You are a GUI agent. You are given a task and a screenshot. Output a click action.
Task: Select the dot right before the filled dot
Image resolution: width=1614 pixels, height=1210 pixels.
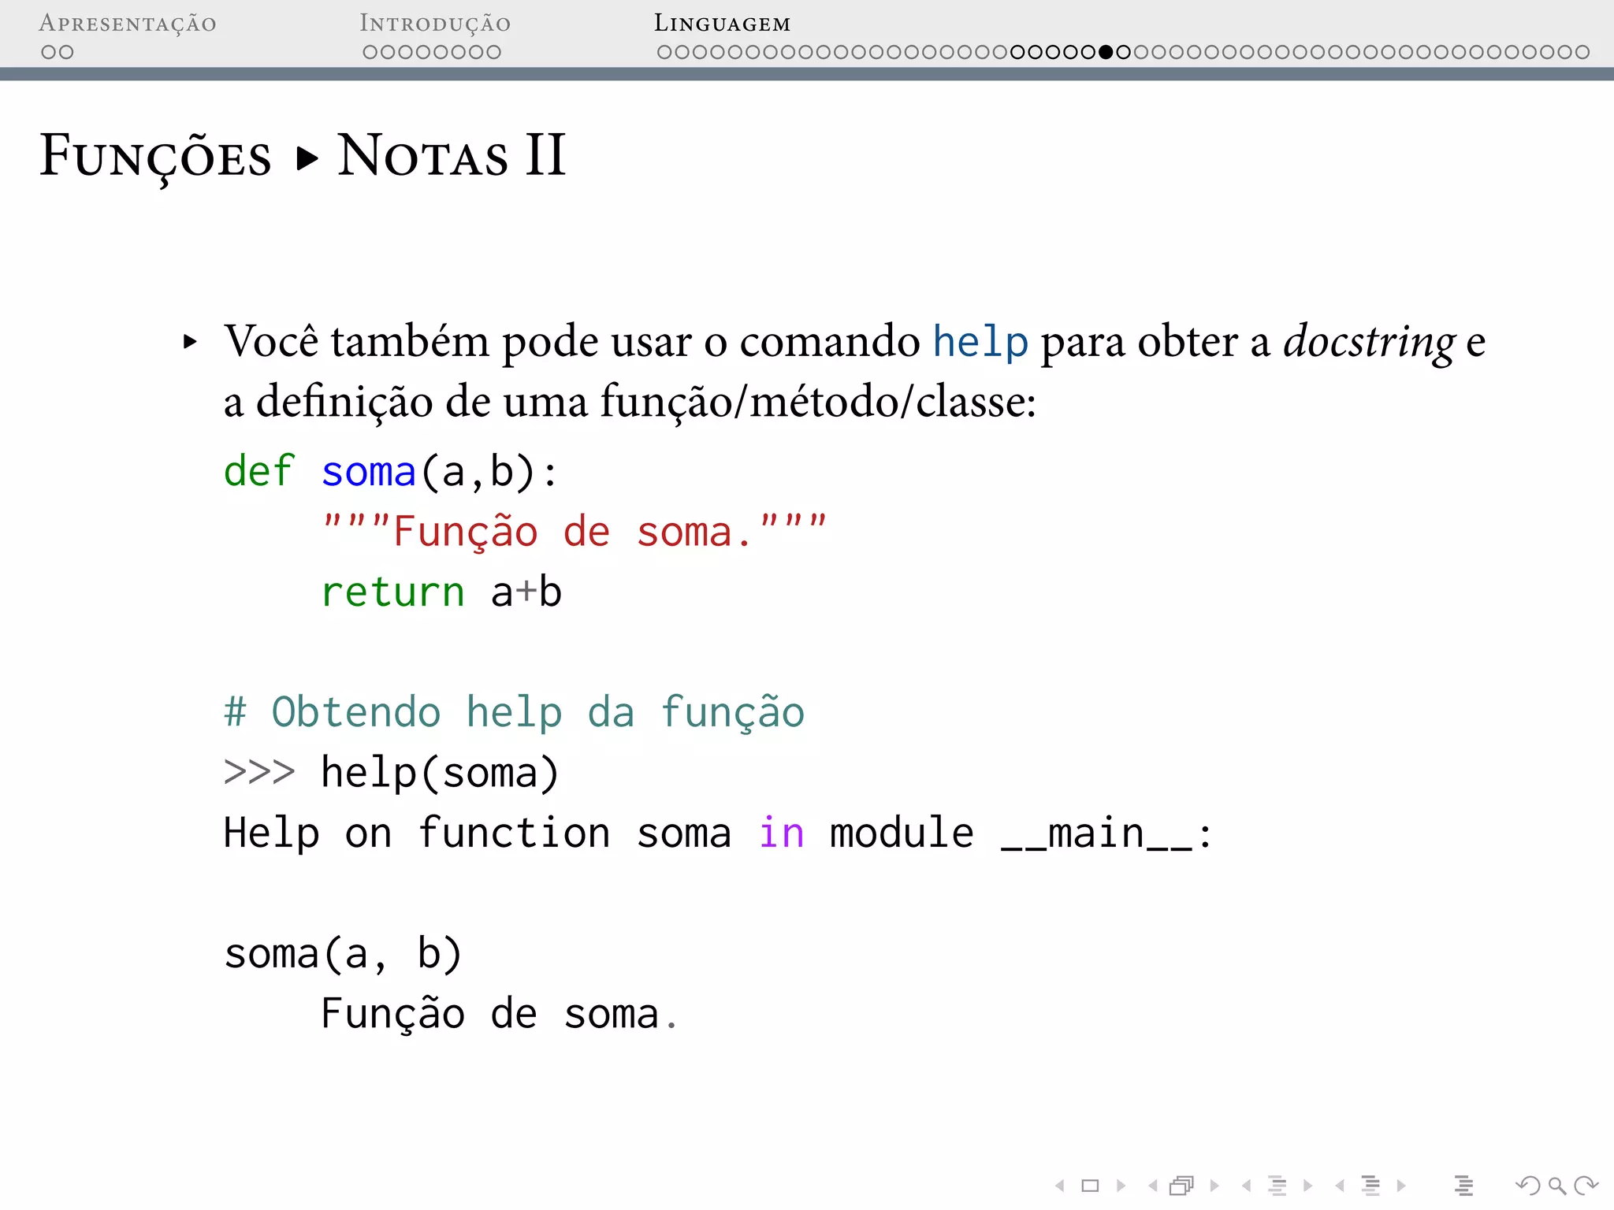point(1088,52)
